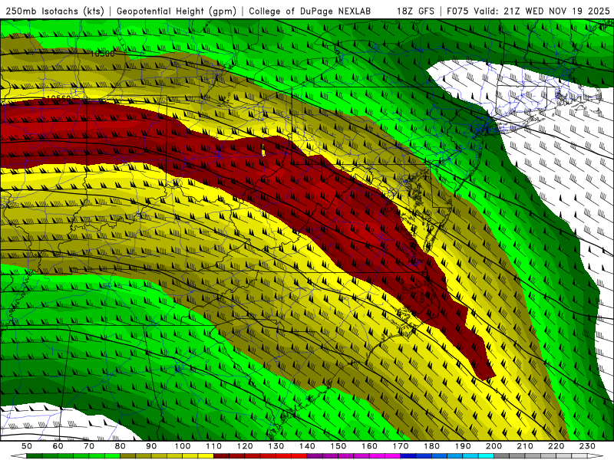
Task: Click the "College of DuPage NEXLAB" label
Action: coord(310,11)
